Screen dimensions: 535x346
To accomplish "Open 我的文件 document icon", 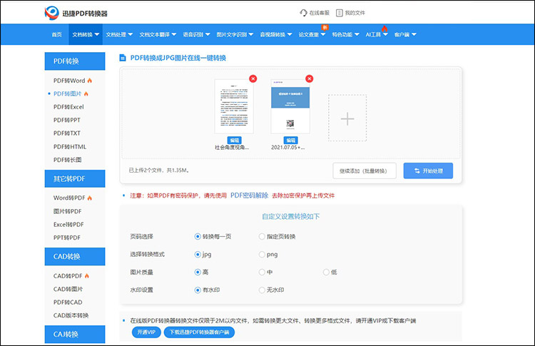I will [339, 13].
